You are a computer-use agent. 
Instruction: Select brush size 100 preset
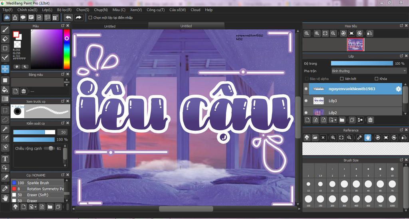tap(308, 201)
